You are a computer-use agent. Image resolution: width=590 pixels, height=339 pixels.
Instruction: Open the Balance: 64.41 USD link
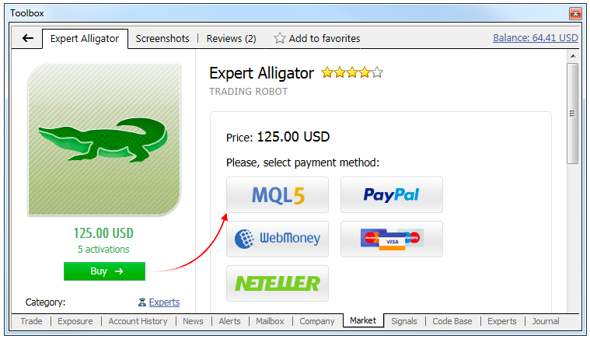(x=535, y=38)
